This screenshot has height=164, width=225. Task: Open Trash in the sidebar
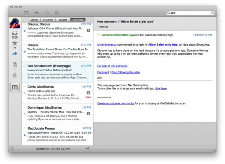pos(15,75)
